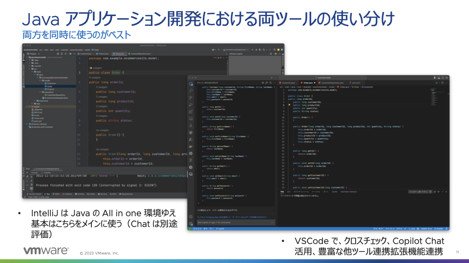The width and height of the screenshot is (469, 263).
Task: Open dropdown arrow beside VSCode Run button
Action: (439, 83)
